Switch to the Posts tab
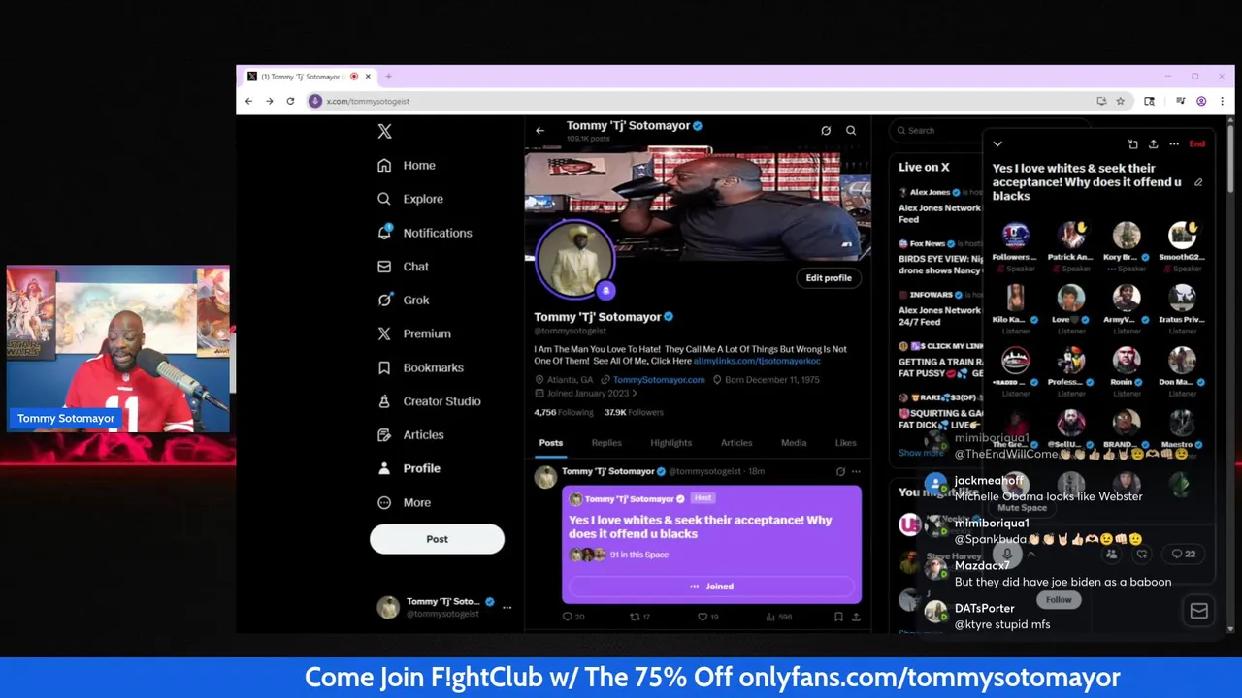This screenshot has height=698, width=1242. 550,443
